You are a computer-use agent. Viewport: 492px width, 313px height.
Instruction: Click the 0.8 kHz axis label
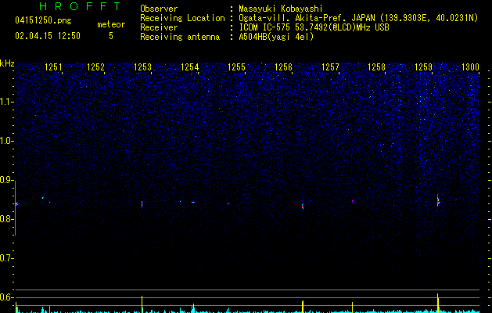tap(7, 219)
